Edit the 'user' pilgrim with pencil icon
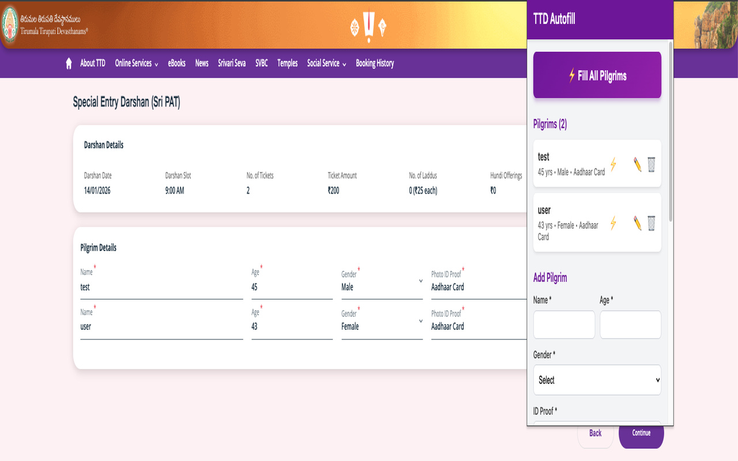This screenshot has height=461, width=738. tap(637, 223)
